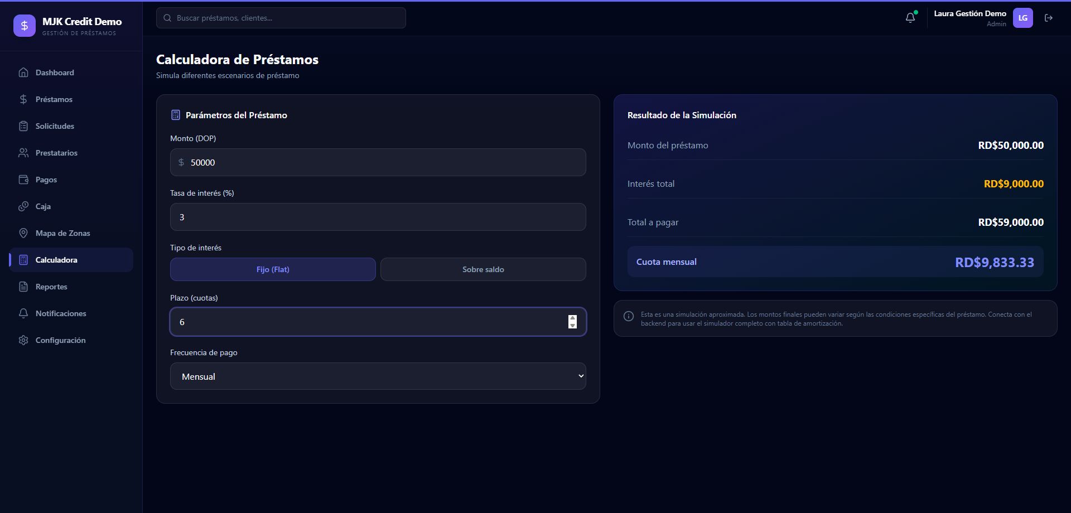Click the Pagos wallet icon
Viewport: 1071px width, 513px height.
coord(23,180)
